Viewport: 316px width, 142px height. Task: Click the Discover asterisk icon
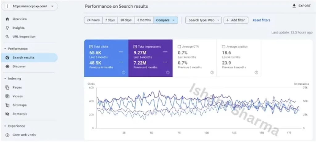click(x=7, y=67)
